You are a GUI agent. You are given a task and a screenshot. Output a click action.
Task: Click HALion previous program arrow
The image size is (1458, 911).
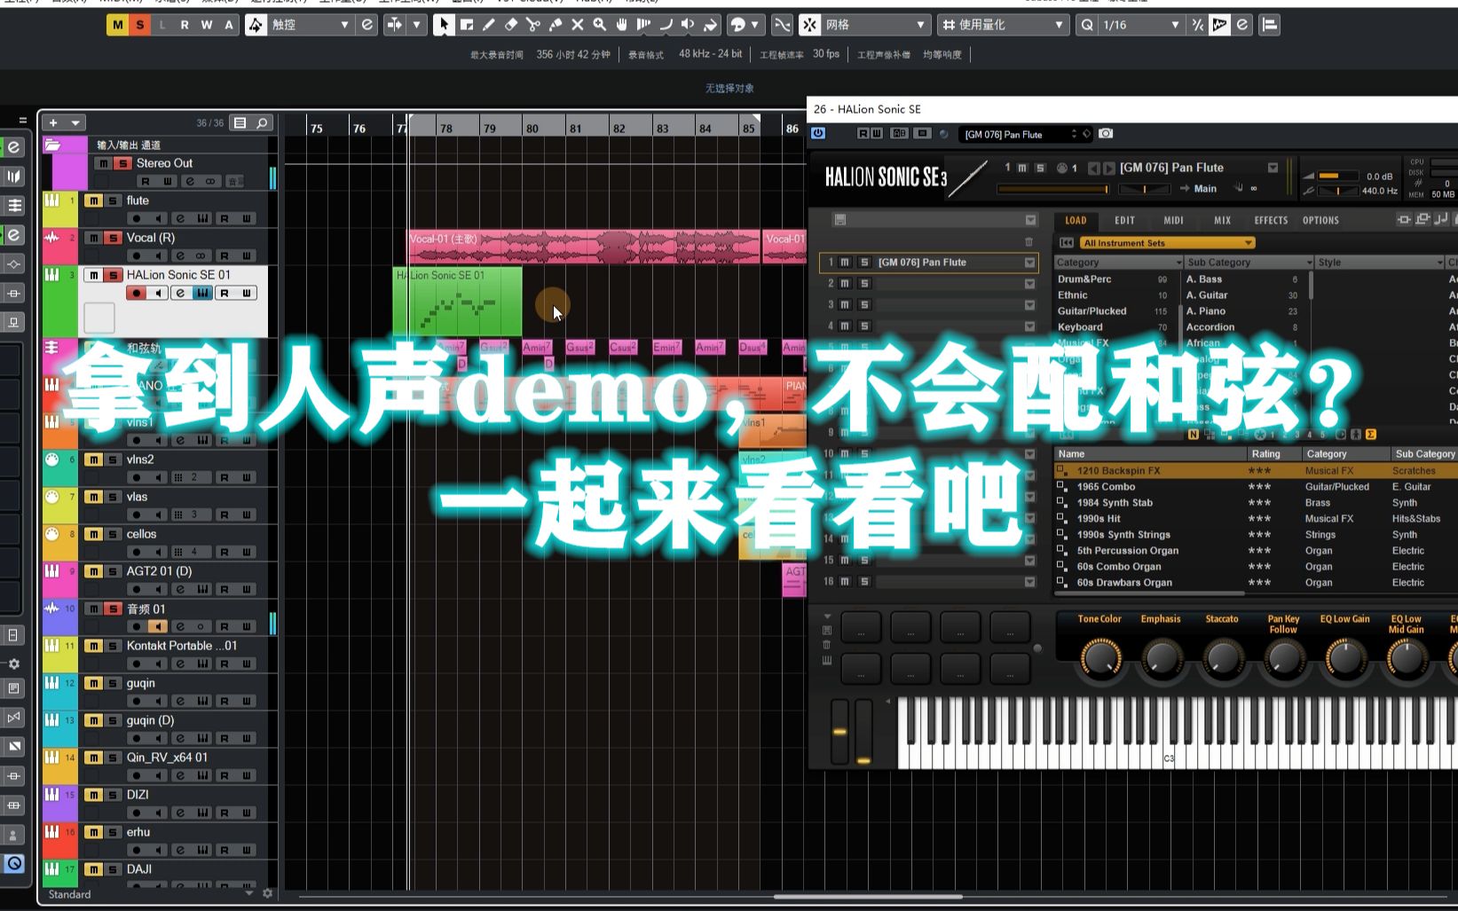1094,168
